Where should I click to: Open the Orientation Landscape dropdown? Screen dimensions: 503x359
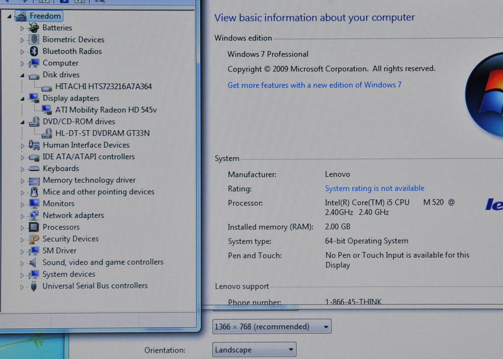254,350
